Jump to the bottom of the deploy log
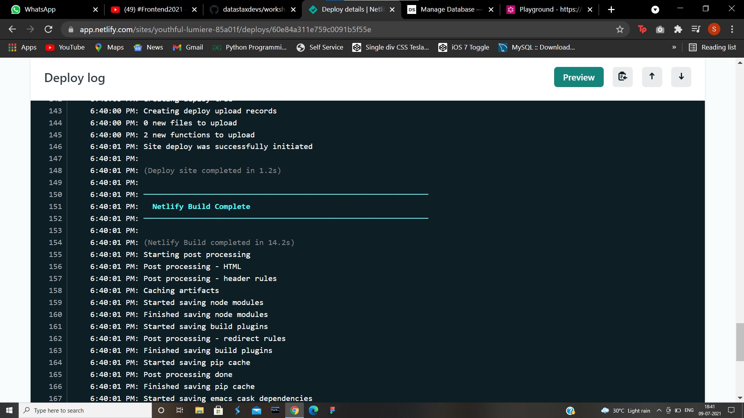This screenshot has height=418, width=744. tap(681, 77)
